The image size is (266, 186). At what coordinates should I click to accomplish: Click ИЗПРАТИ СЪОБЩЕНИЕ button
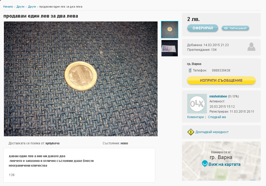pos(221,80)
